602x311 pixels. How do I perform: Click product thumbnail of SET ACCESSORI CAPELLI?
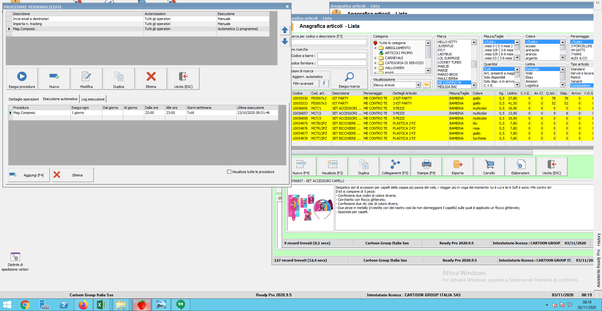click(x=310, y=207)
